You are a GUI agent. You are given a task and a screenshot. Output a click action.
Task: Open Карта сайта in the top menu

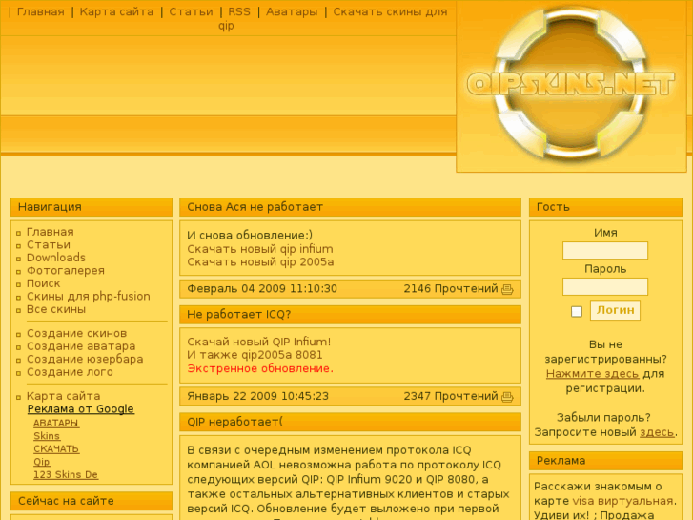coord(116,12)
